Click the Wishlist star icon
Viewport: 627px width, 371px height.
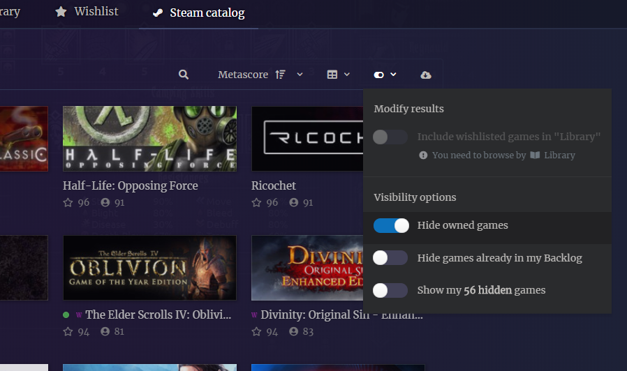(61, 12)
